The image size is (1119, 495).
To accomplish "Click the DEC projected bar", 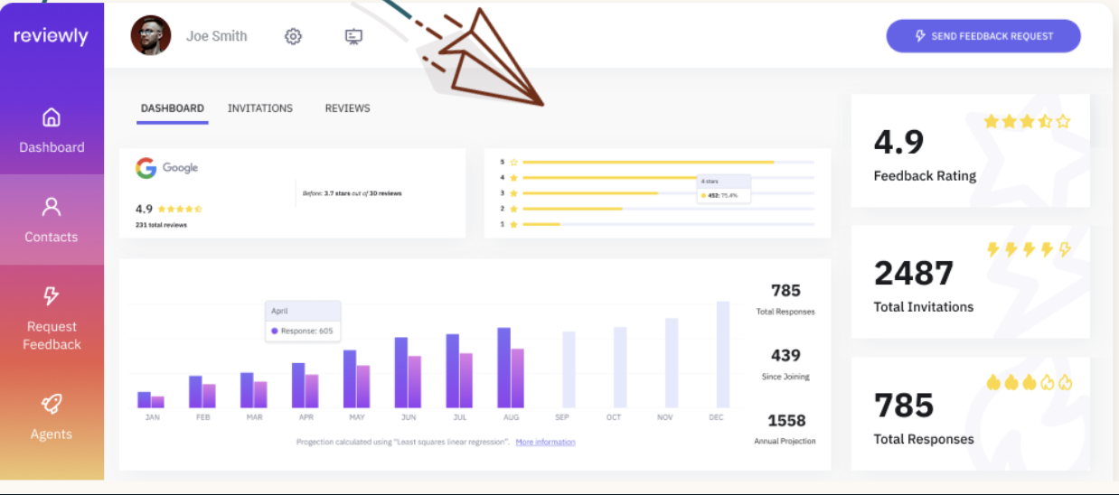I will (x=723, y=355).
